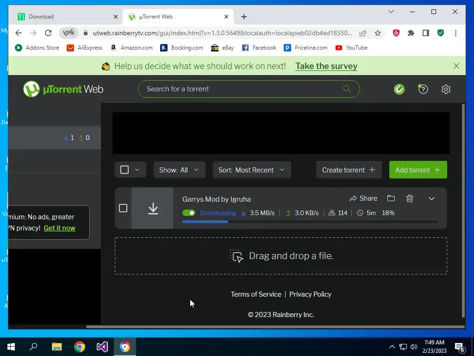Screen dimensions: 474x356
Task: Click the browser back arrow
Action: pos(19,33)
